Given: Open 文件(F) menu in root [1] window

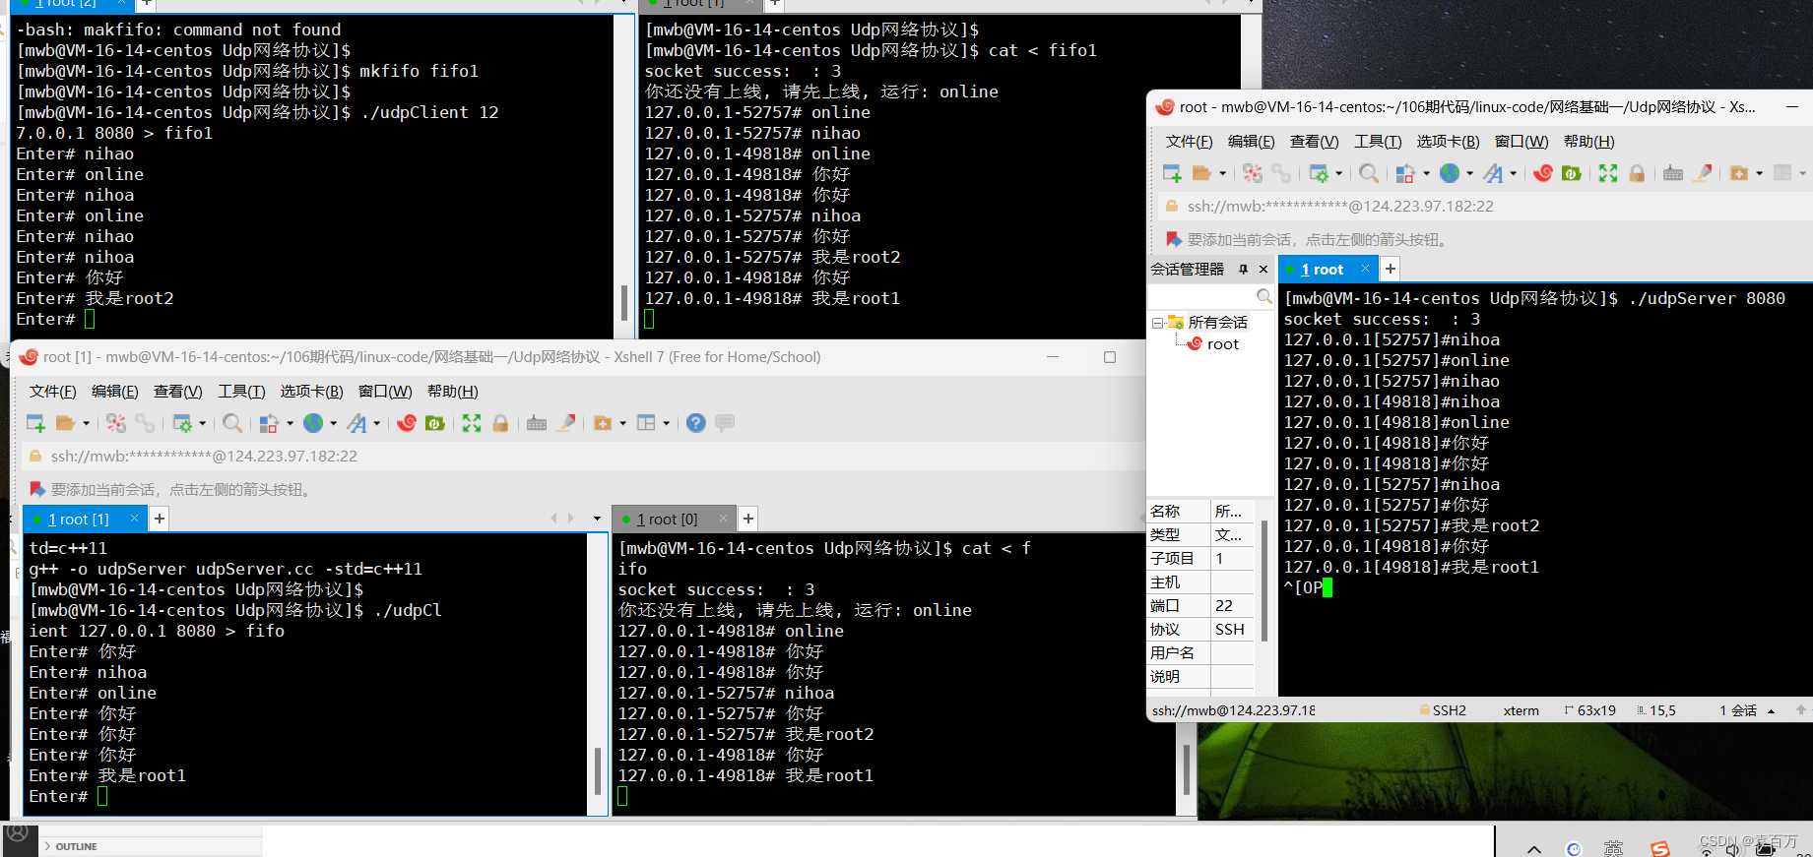Looking at the screenshot, I should coord(53,392).
